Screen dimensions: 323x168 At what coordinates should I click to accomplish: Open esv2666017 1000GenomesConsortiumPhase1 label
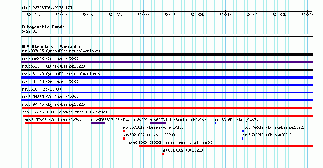tap(66, 112)
